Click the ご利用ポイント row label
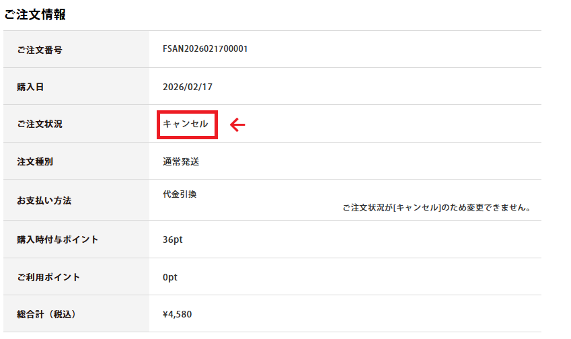571x339 pixels. [48, 277]
